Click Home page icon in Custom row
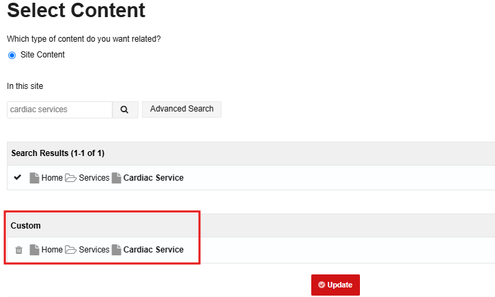Screen dimensions: 495x297 [34, 250]
